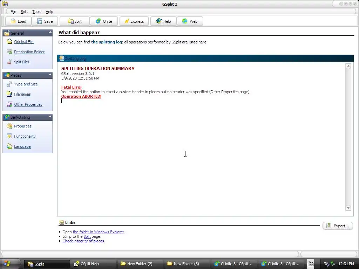
Task: Click the Save toolbar button
Action: tap(45, 21)
